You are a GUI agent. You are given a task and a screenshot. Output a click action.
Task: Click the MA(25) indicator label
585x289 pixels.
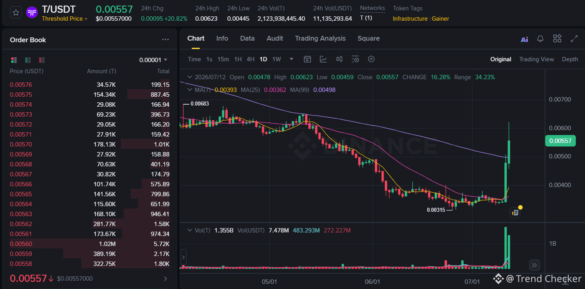point(251,90)
